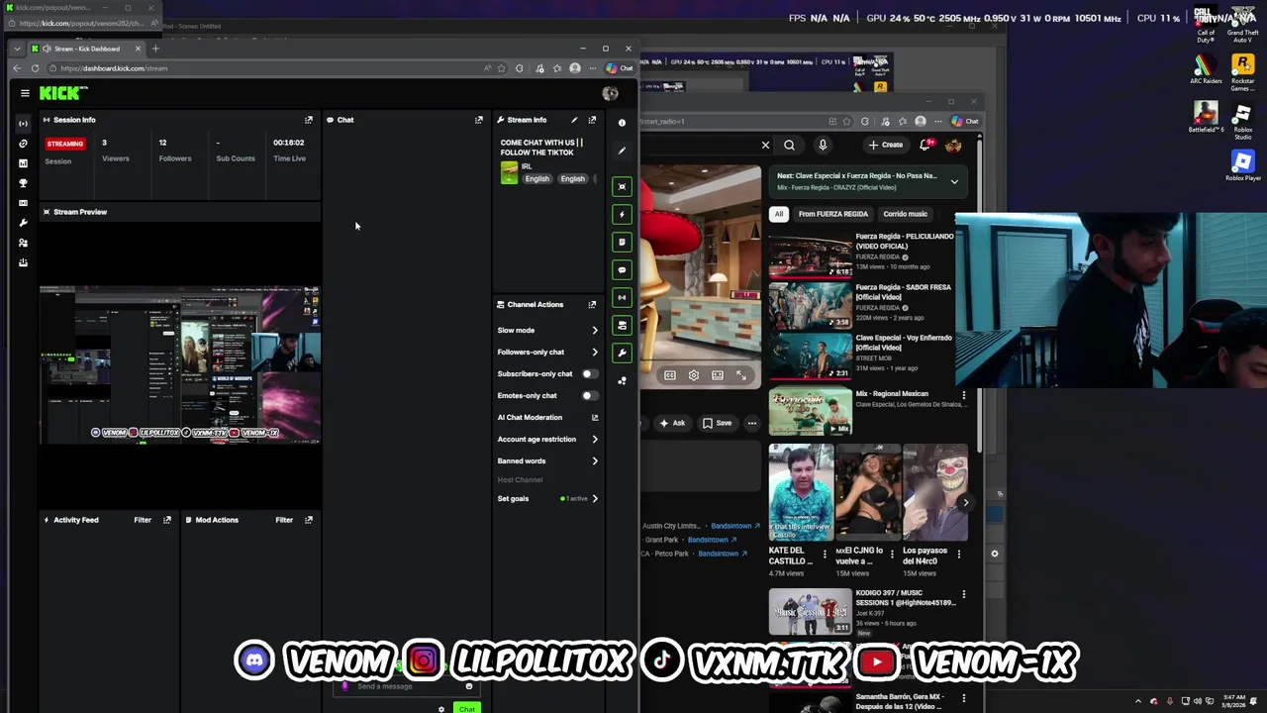Select Corrido music chip
The width and height of the screenshot is (1267, 713).
[x=906, y=214]
